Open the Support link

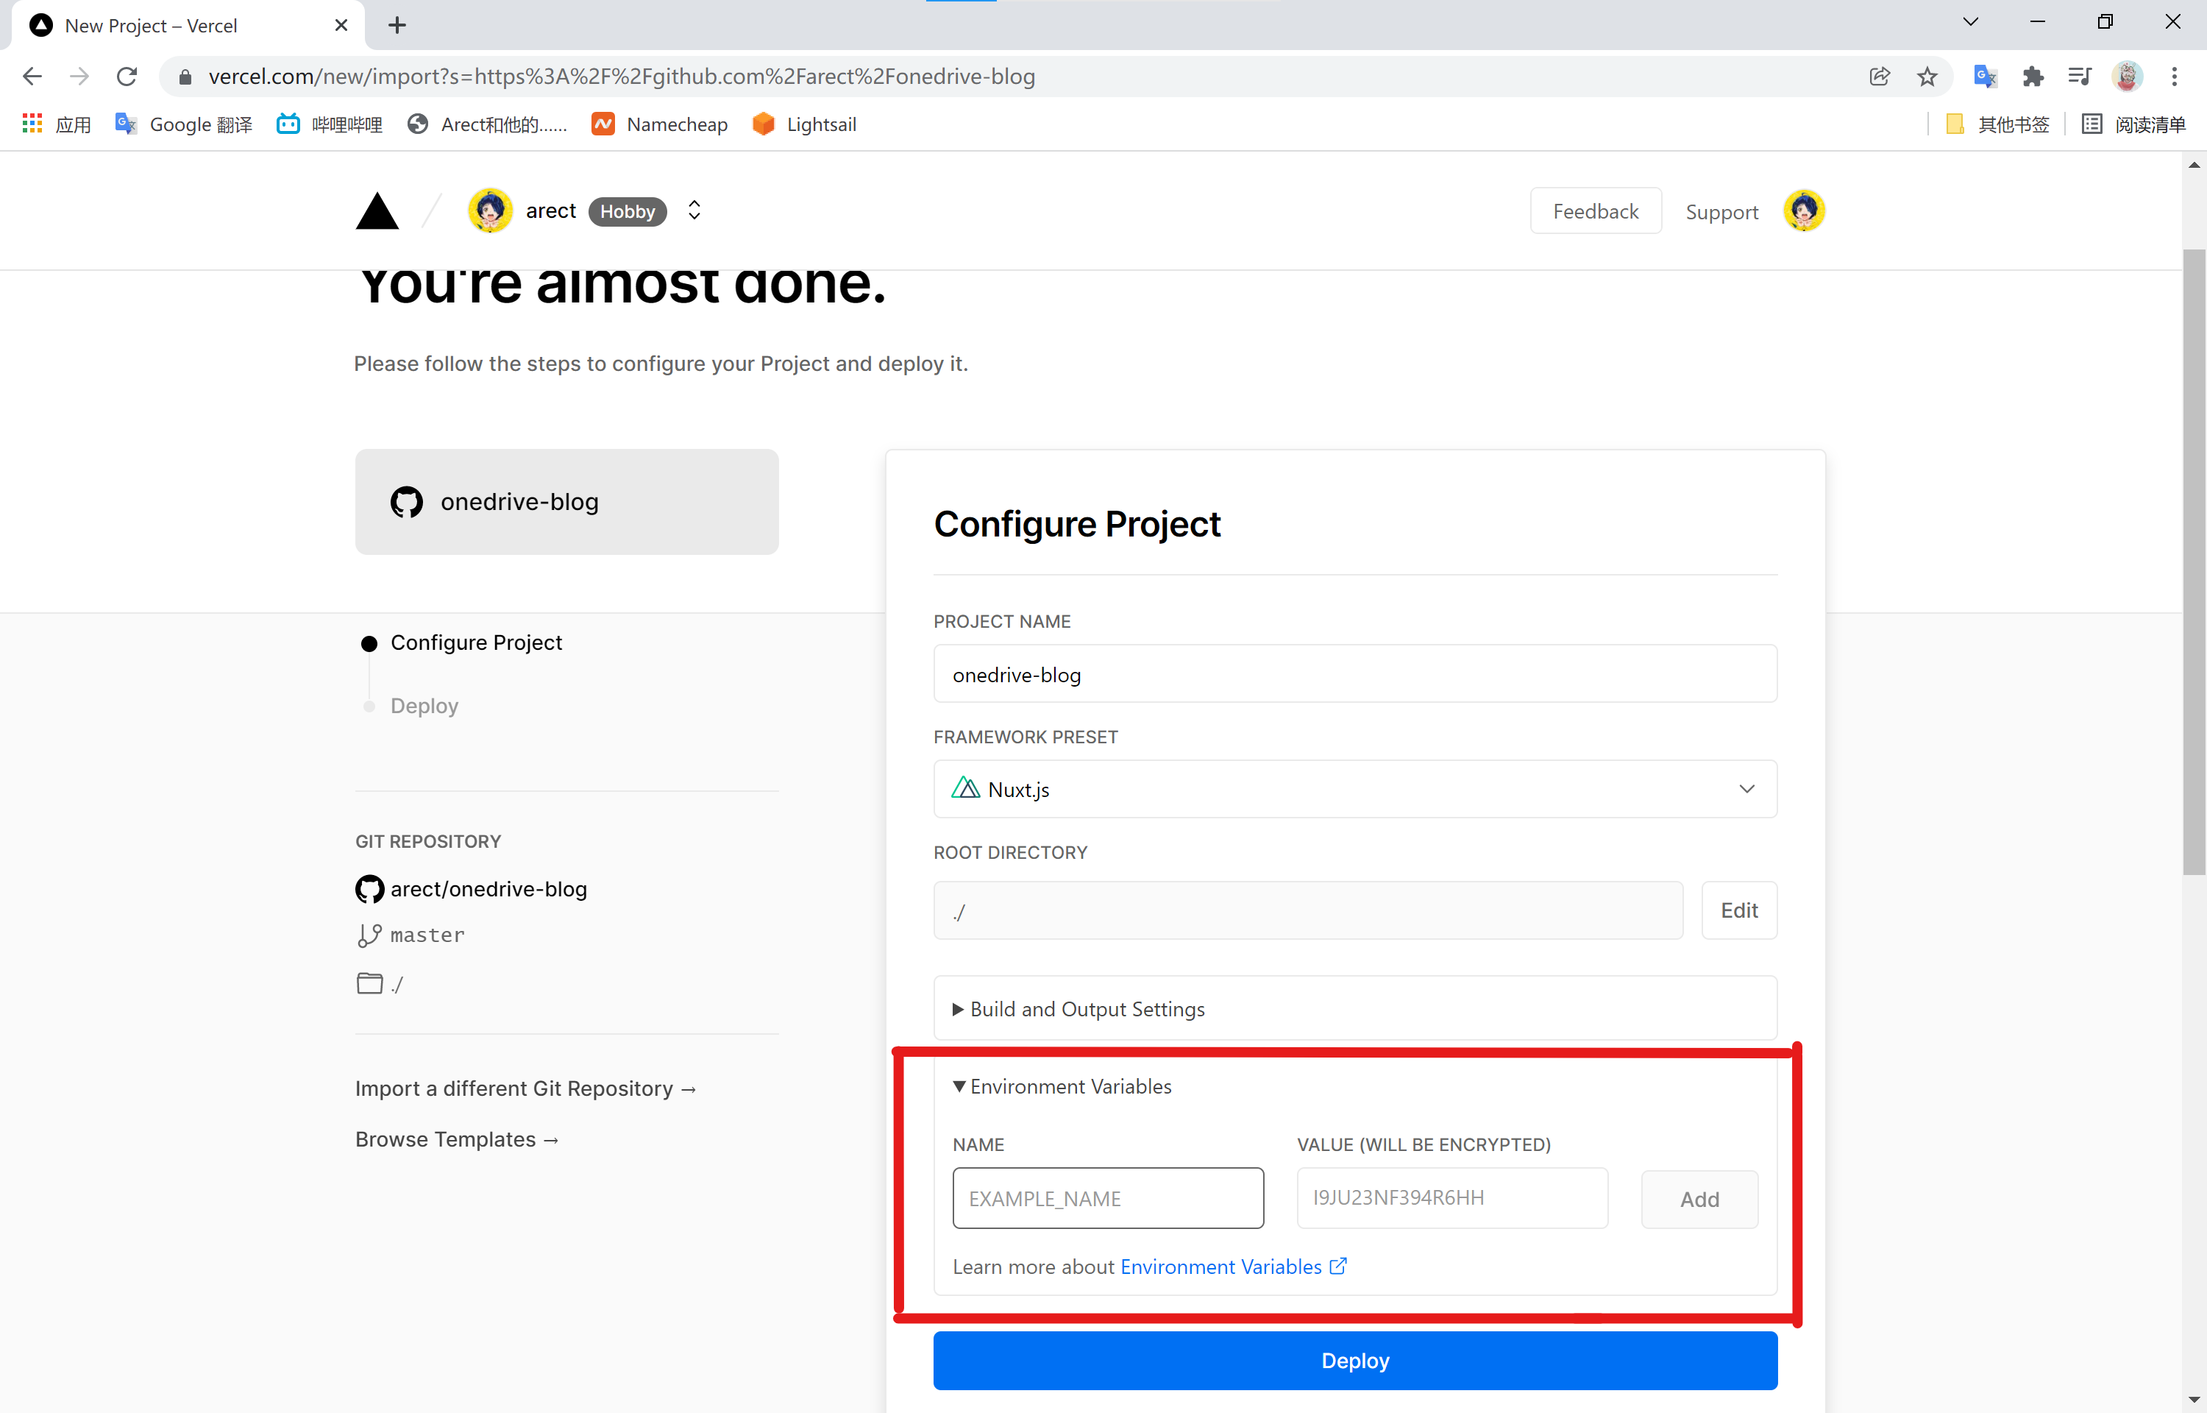1721,212
